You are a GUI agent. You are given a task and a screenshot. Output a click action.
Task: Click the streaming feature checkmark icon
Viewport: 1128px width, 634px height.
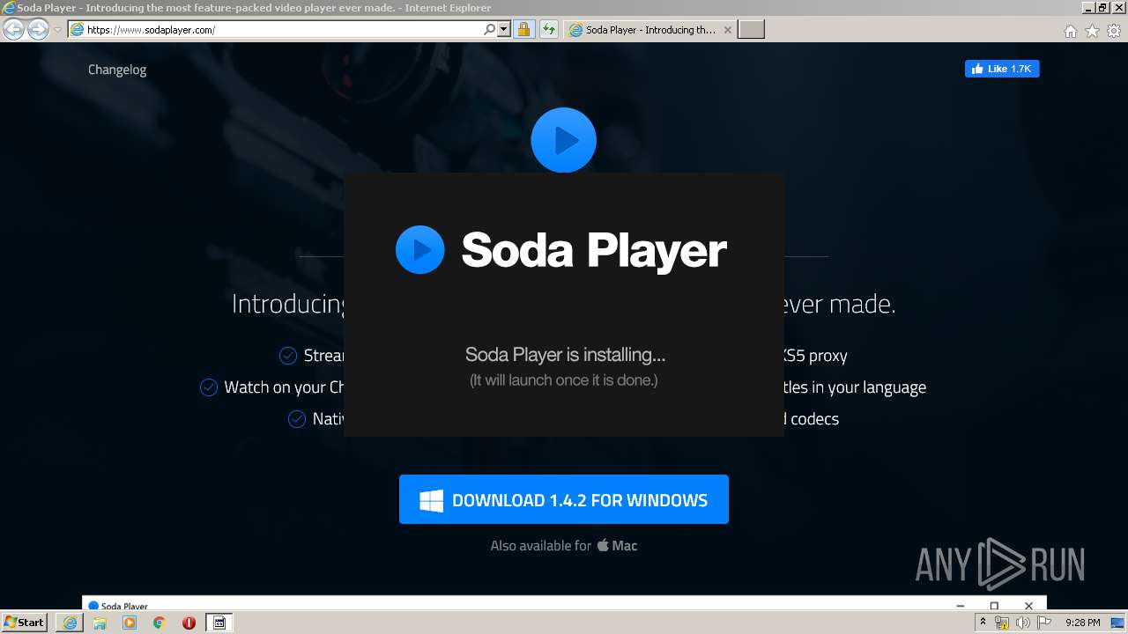click(x=288, y=356)
